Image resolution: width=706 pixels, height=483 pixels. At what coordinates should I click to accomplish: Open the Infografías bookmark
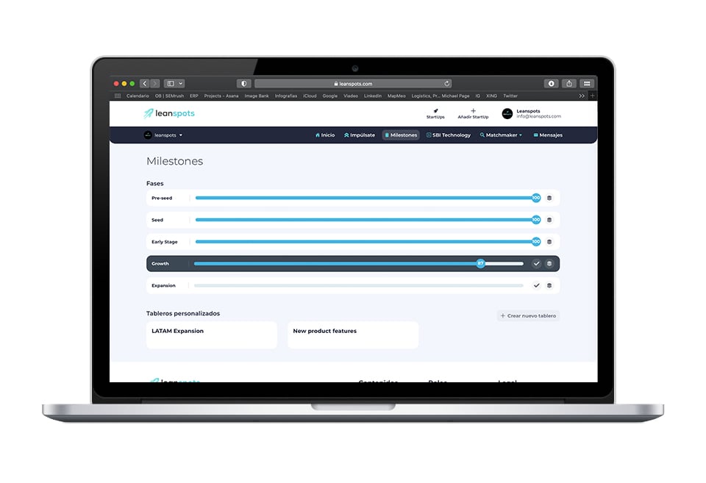286,96
